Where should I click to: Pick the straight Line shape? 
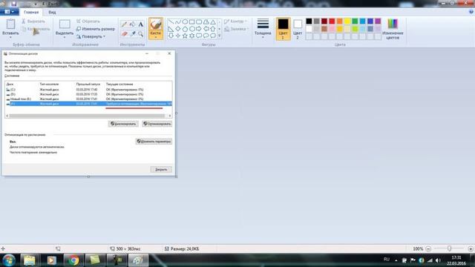tap(171, 22)
